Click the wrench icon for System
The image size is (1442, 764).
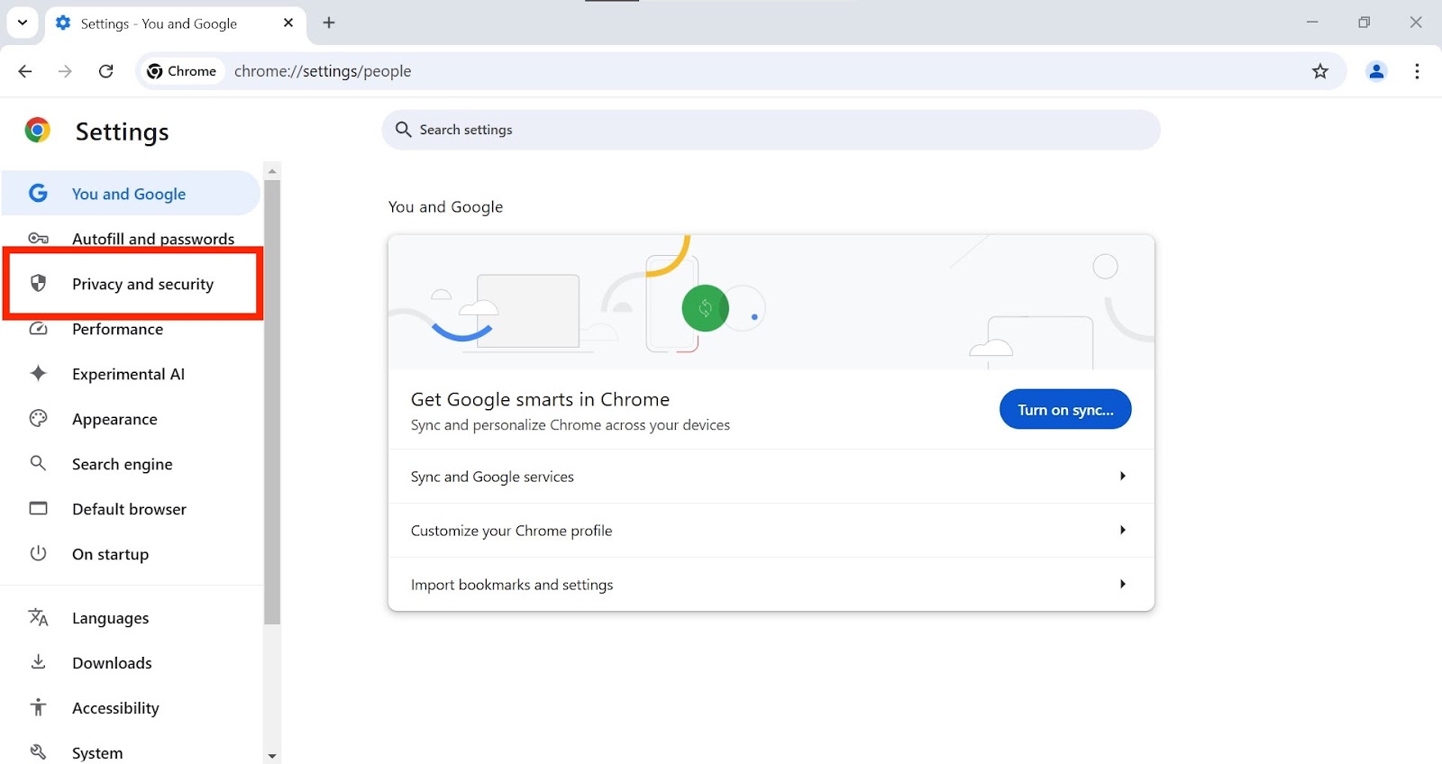click(x=38, y=751)
